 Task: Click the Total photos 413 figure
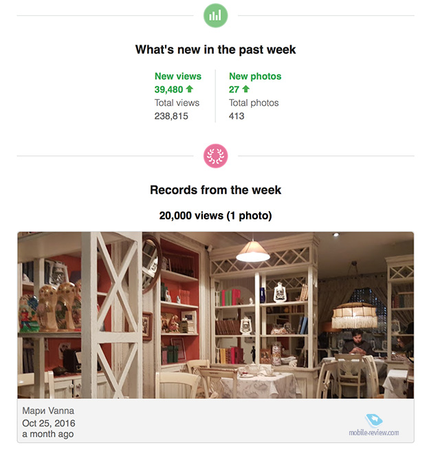click(x=236, y=116)
